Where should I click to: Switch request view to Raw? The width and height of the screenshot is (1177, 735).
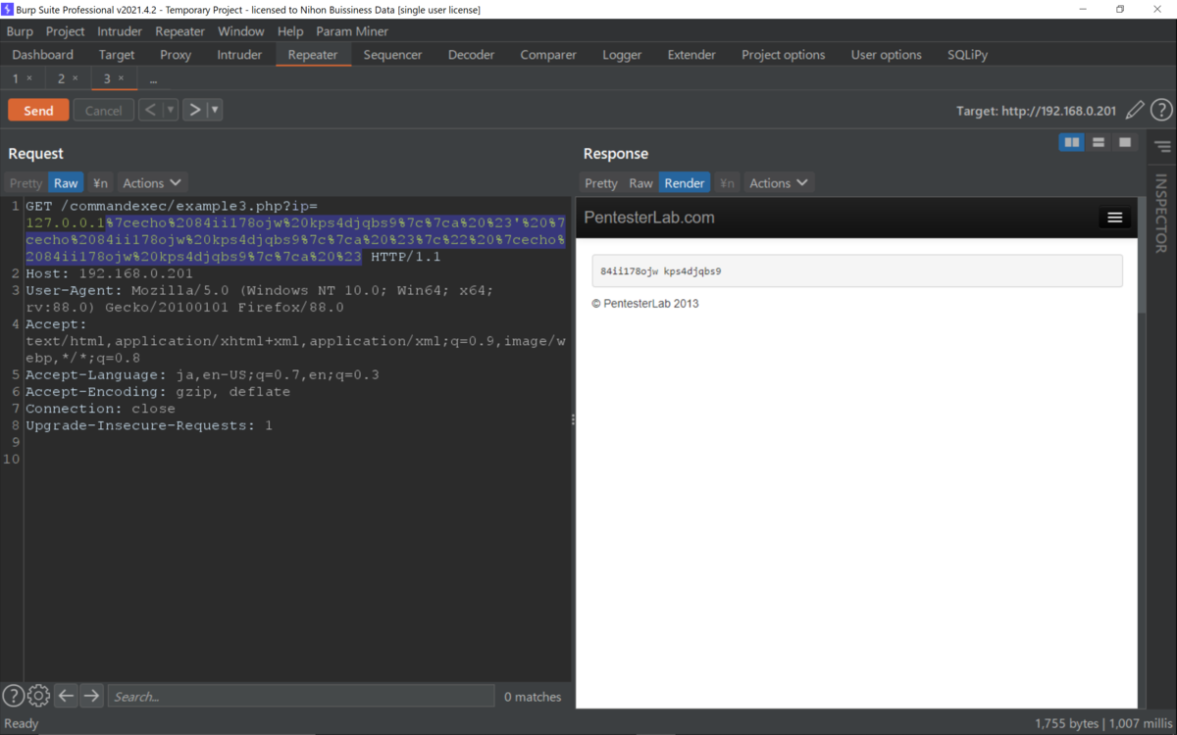coord(66,182)
